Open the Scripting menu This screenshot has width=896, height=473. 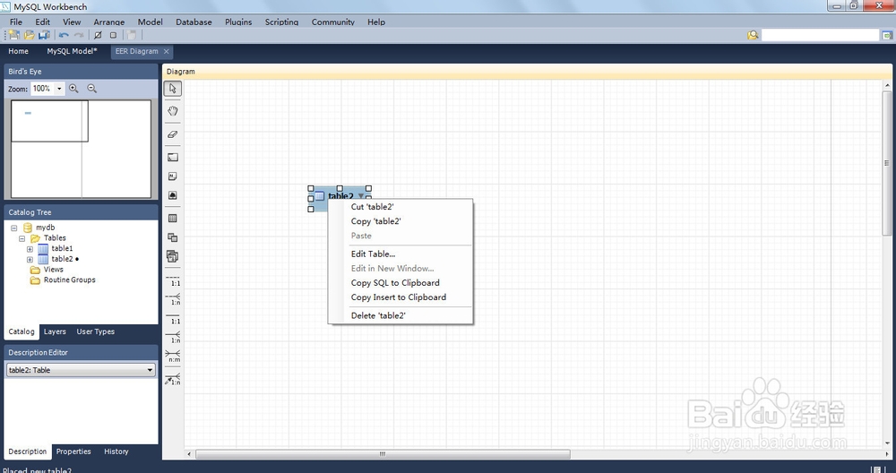click(281, 21)
